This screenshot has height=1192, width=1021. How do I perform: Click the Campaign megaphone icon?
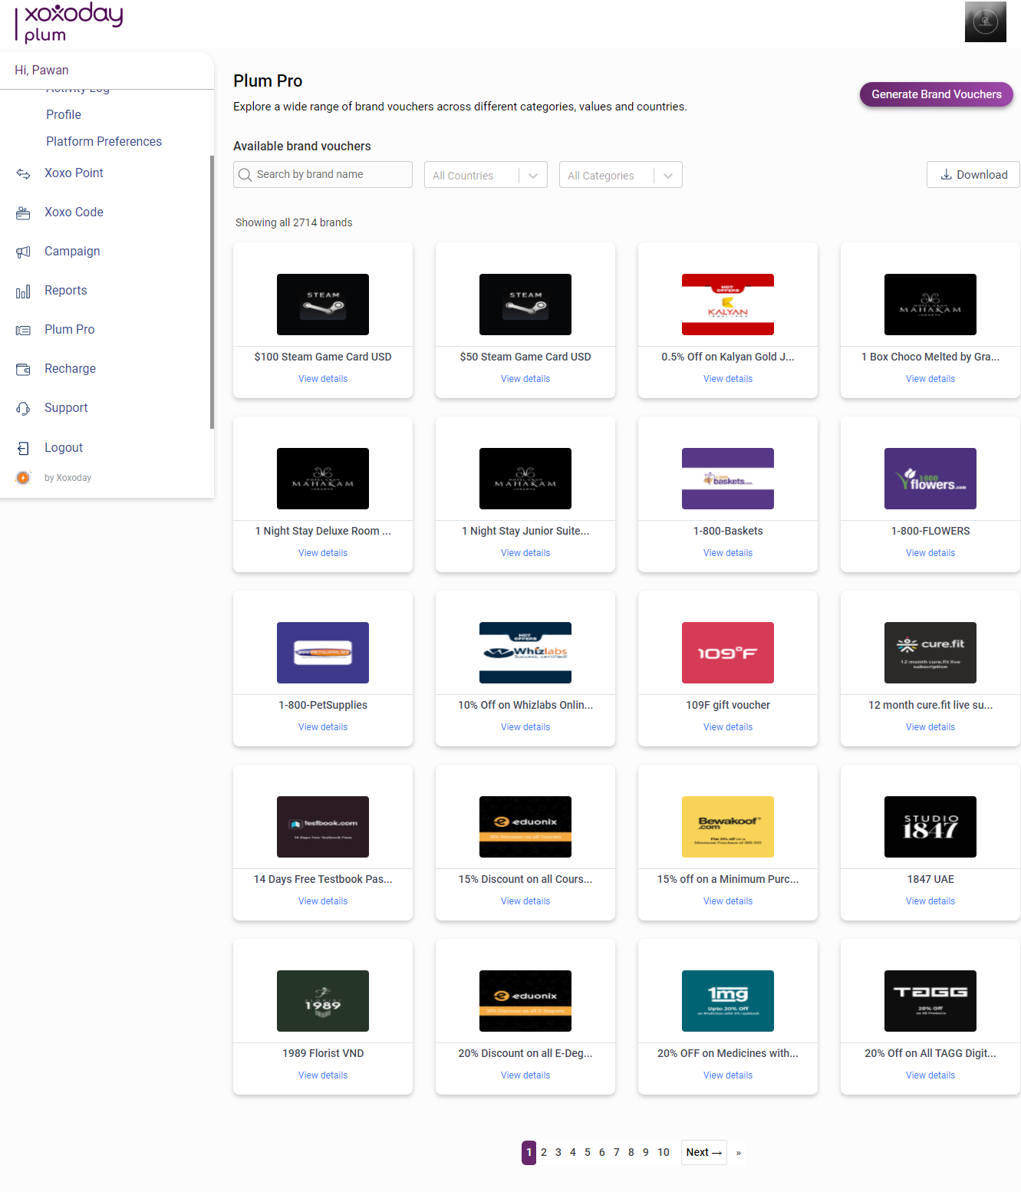pyautogui.click(x=23, y=252)
